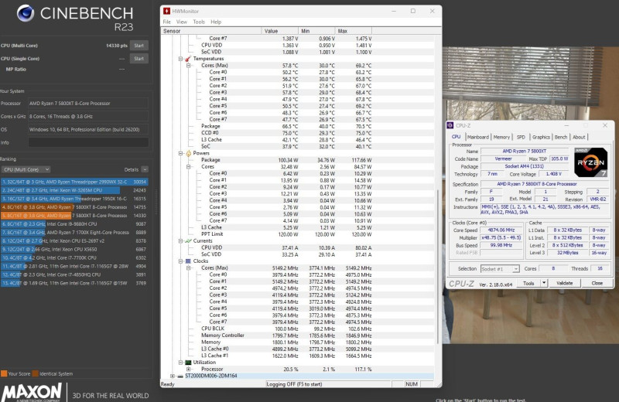Select ranking row Intel Core i9-9880H
The height and width of the screenshot is (402, 619).
(x=74, y=224)
